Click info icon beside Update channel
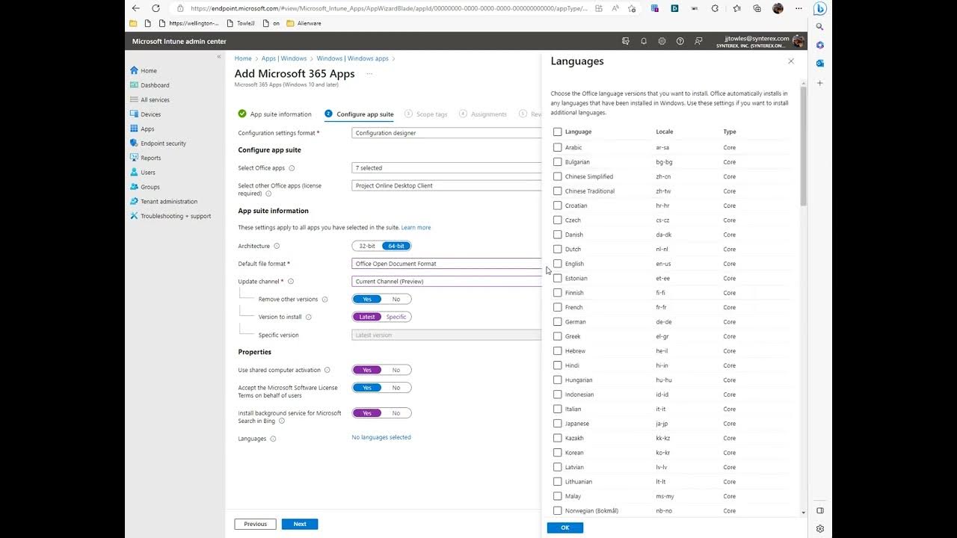 [291, 282]
